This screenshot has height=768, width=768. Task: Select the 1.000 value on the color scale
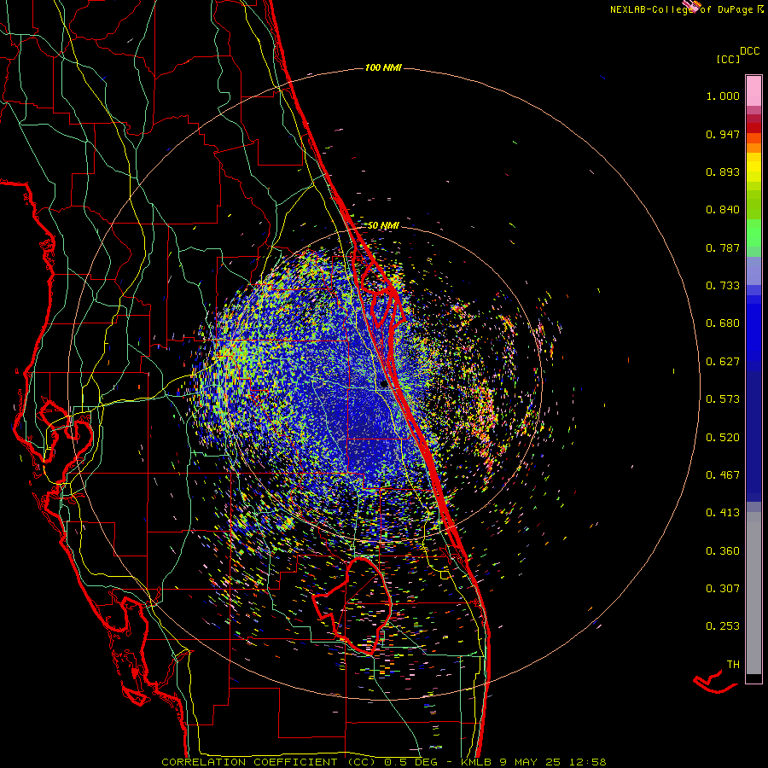(723, 96)
